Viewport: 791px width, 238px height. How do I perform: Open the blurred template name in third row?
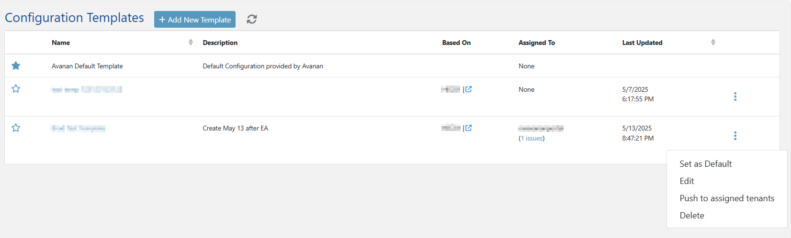(78, 128)
